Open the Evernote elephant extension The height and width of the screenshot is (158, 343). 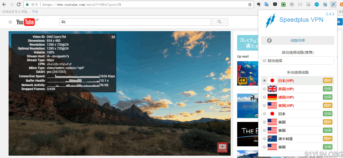(258, 4)
